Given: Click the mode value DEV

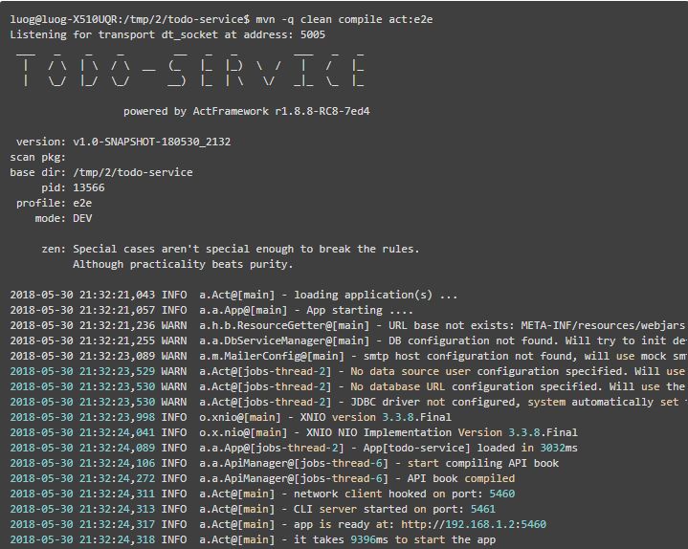Looking at the screenshot, I should 82,218.
